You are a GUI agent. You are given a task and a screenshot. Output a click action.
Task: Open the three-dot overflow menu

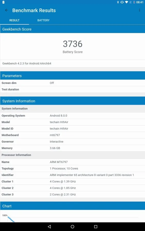tap(140, 10)
